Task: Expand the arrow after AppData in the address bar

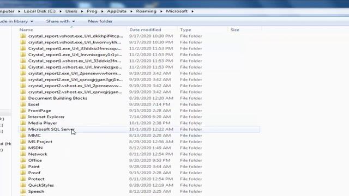Action: [131, 11]
